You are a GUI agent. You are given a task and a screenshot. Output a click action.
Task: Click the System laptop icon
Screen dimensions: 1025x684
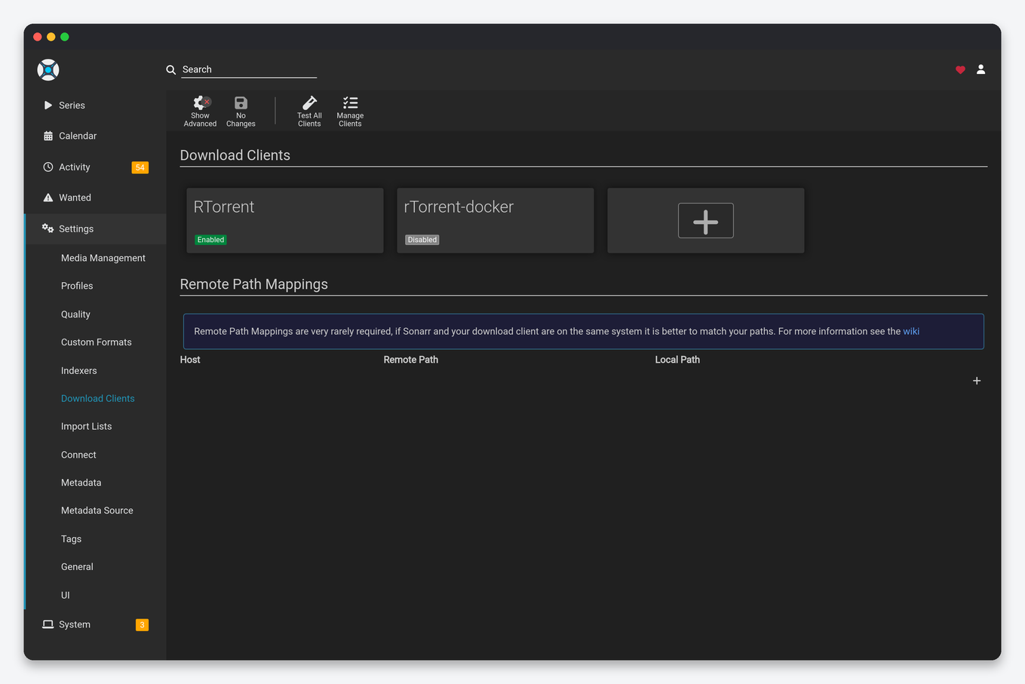pos(48,624)
